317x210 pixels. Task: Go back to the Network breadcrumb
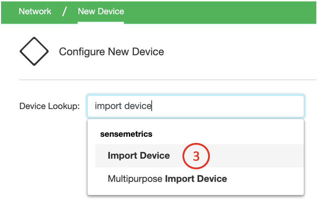pos(35,11)
